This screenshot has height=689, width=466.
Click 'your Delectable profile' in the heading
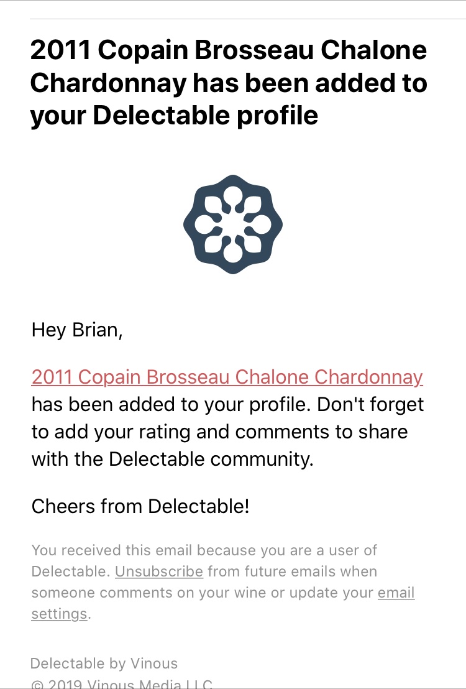[x=174, y=115]
